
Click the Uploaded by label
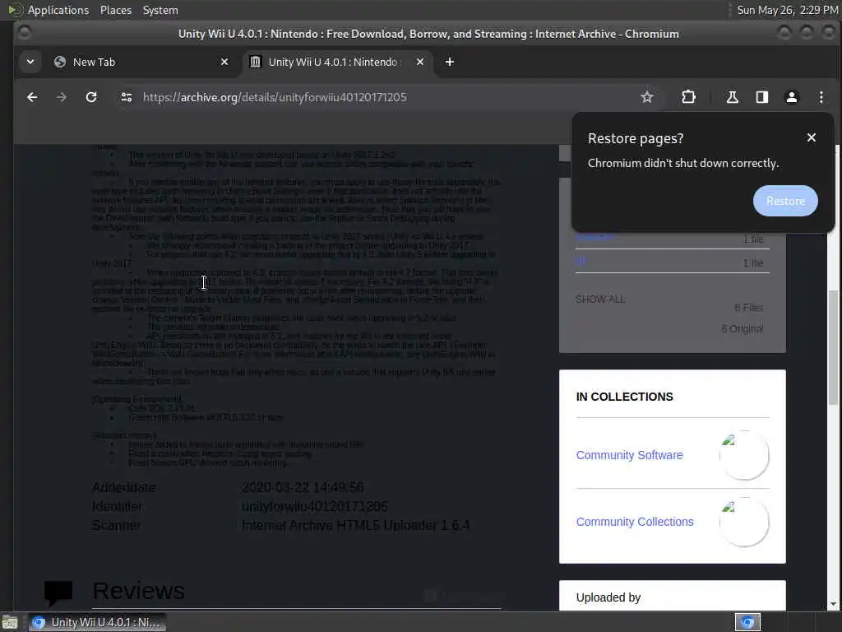(x=608, y=597)
